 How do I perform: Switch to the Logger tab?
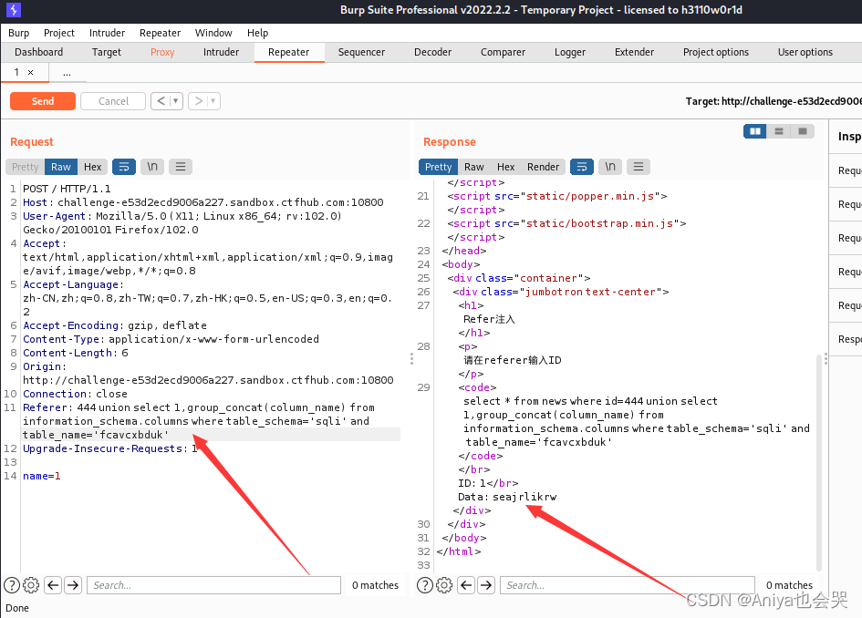[570, 52]
